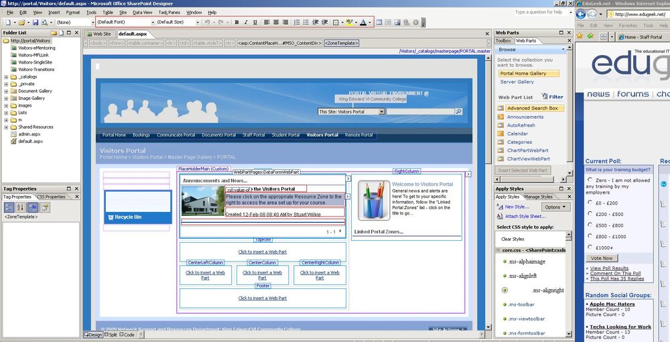Apply bulleted list formatting
Screen dimensions: 670x342
click(306, 22)
